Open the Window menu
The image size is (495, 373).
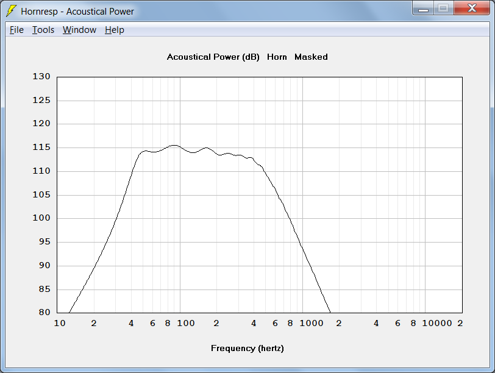79,30
